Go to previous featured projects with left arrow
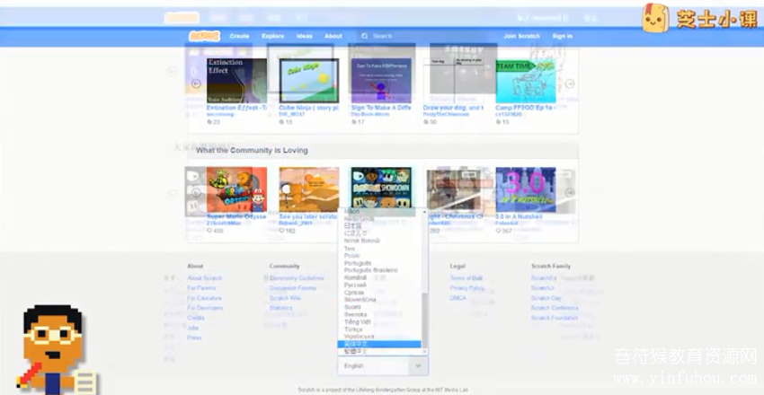This screenshot has height=395, width=764. click(x=196, y=83)
